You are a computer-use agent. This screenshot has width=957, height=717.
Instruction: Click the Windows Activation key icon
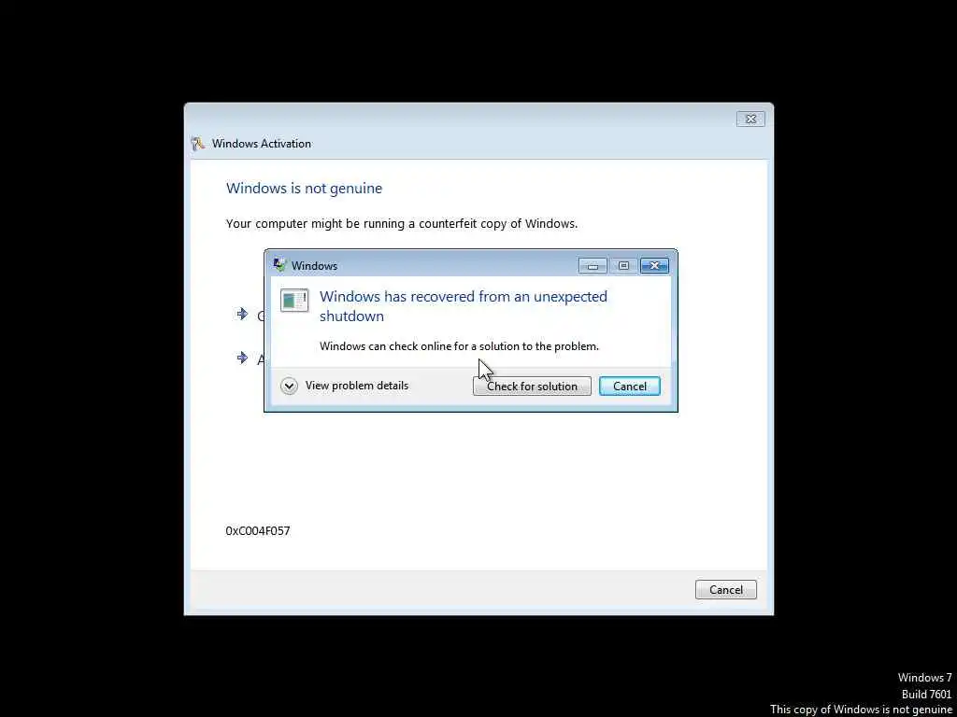click(198, 144)
